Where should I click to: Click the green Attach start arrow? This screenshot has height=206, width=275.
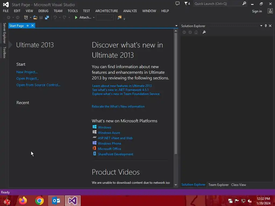click(x=76, y=17)
